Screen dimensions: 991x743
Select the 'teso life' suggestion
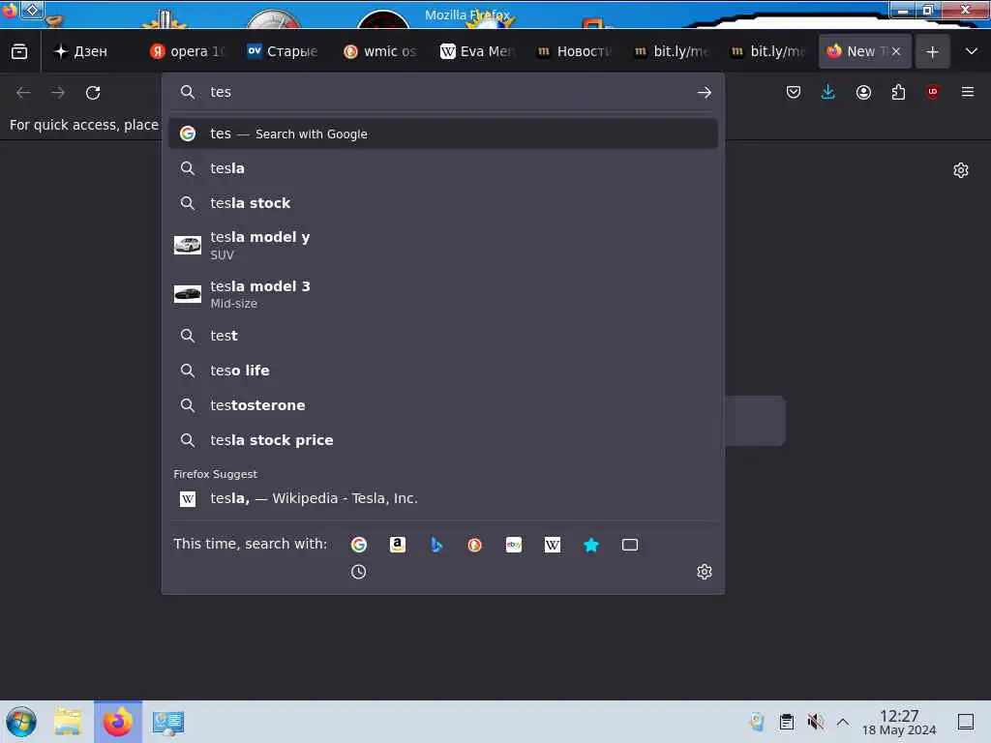[443, 371]
